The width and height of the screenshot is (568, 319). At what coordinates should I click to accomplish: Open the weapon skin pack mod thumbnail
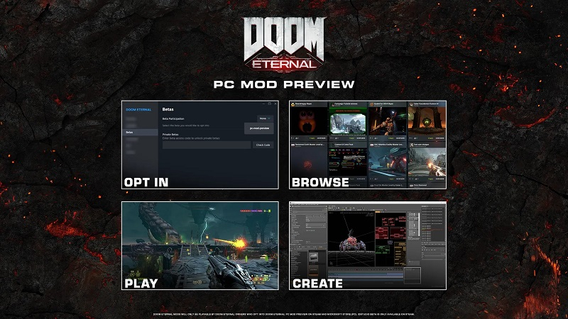click(x=347, y=162)
